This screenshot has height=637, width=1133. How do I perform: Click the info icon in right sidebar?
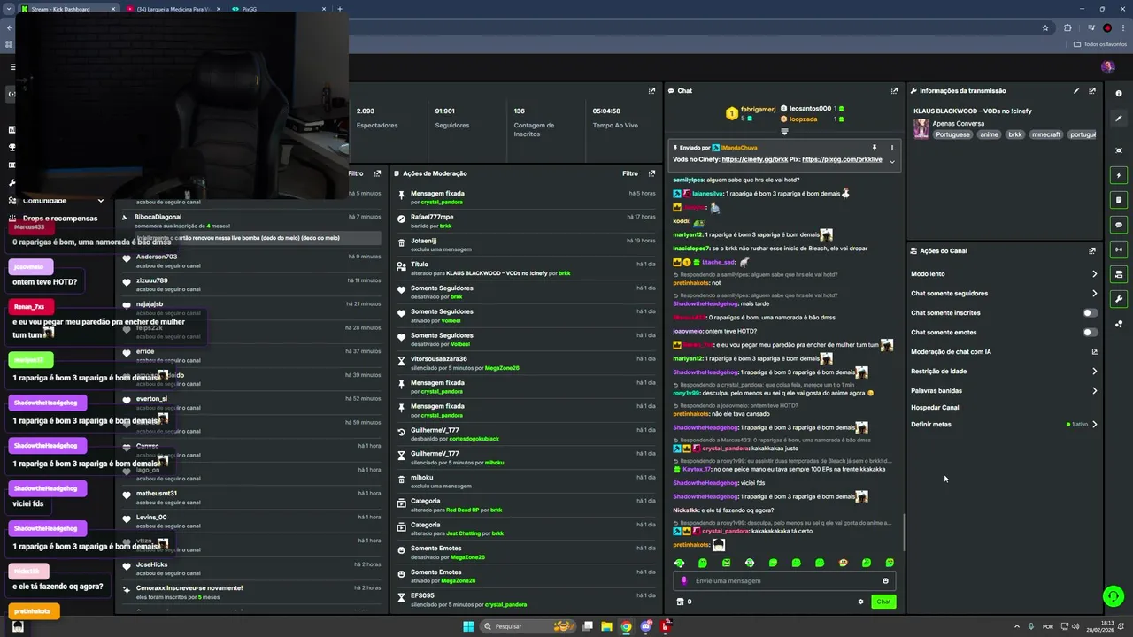(x=1119, y=93)
